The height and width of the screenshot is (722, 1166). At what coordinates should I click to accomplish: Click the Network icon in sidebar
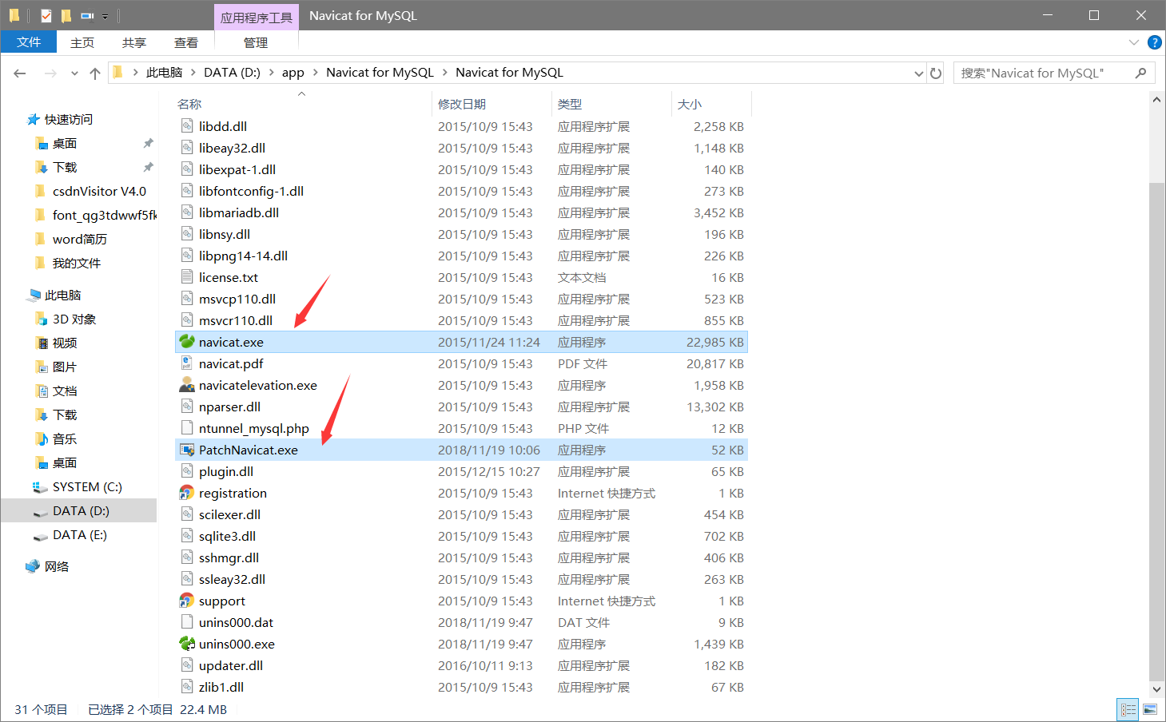[33, 566]
